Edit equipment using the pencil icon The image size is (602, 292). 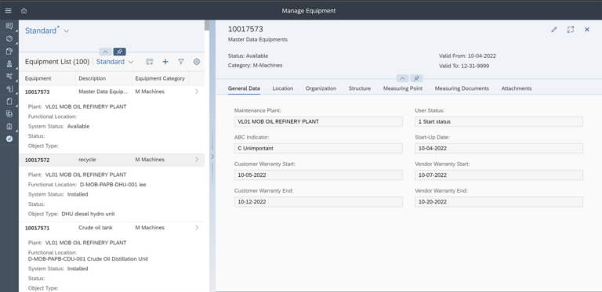point(553,30)
